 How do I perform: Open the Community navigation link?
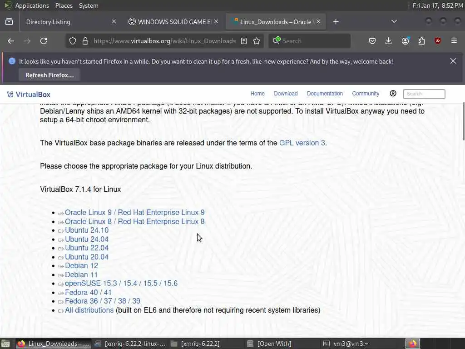366,94
